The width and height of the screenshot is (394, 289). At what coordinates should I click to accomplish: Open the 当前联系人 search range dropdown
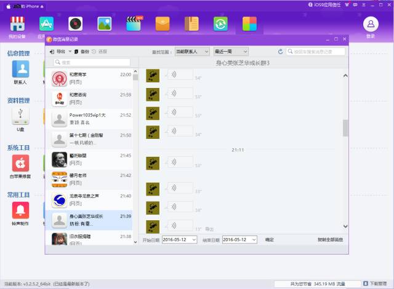tap(192, 52)
